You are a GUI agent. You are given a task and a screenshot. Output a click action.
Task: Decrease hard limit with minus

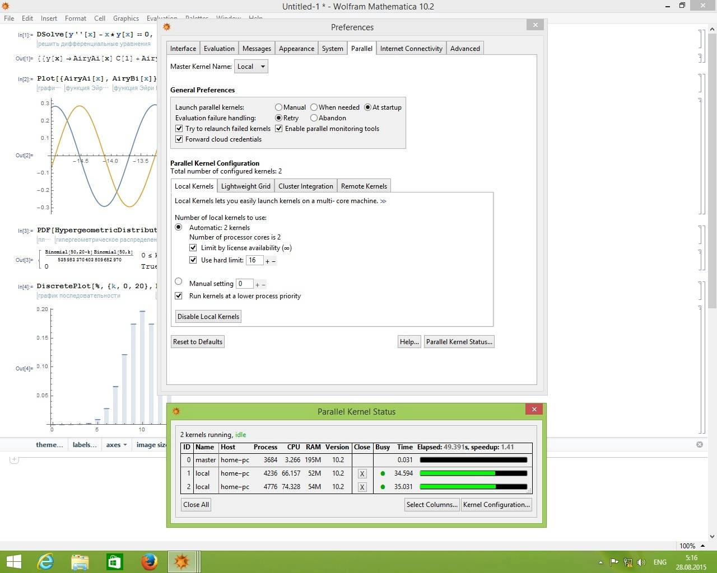point(273,261)
